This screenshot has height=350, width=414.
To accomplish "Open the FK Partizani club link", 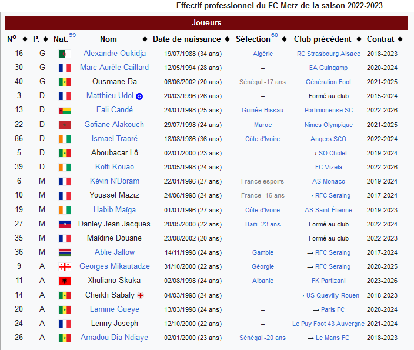I will [329, 281].
